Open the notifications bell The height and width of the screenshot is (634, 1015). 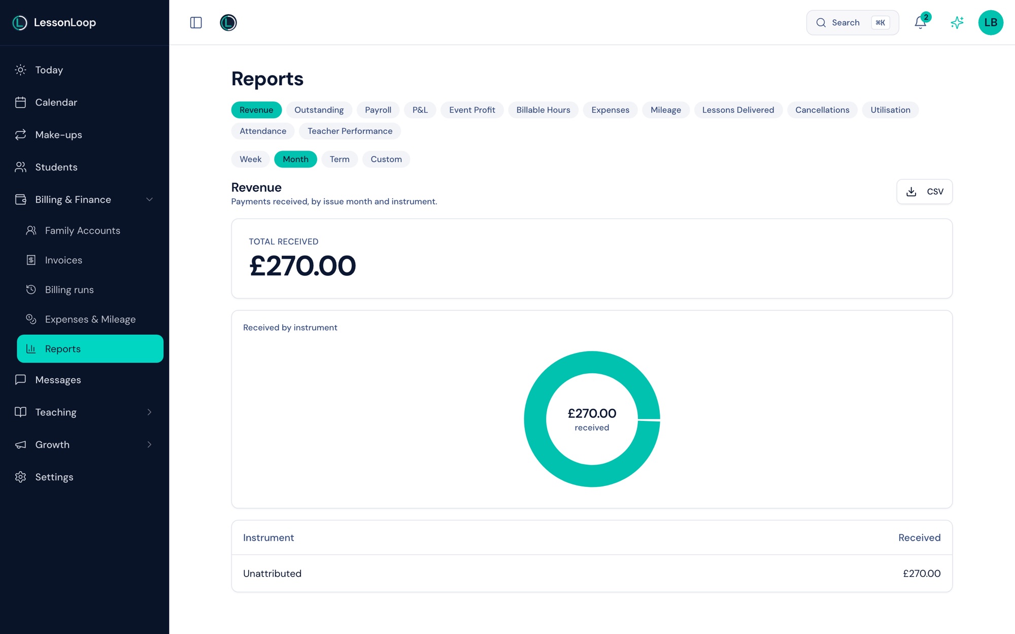[x=920, y=23]
